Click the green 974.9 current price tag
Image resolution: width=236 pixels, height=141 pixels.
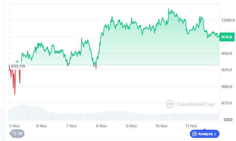227,37
